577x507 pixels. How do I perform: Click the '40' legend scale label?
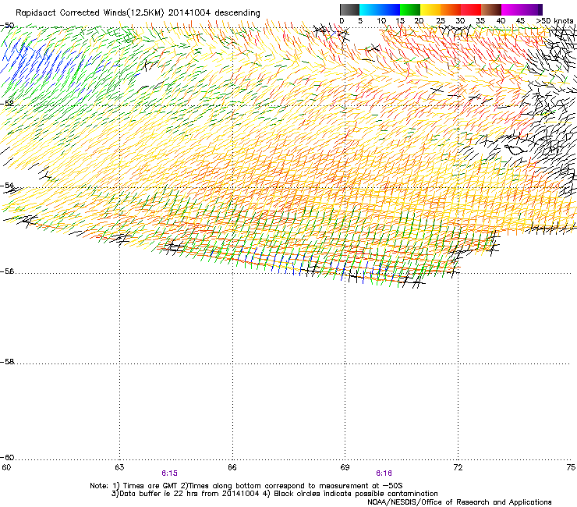[x=501, y=21]
